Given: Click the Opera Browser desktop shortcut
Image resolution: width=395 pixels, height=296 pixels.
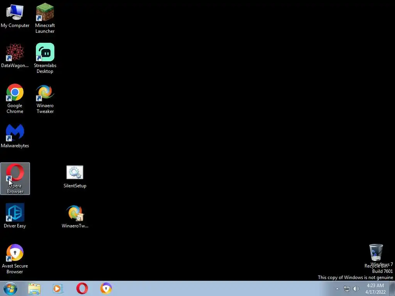Looking at the screenshot, I should pyautogui.click(x=15, y=178).
